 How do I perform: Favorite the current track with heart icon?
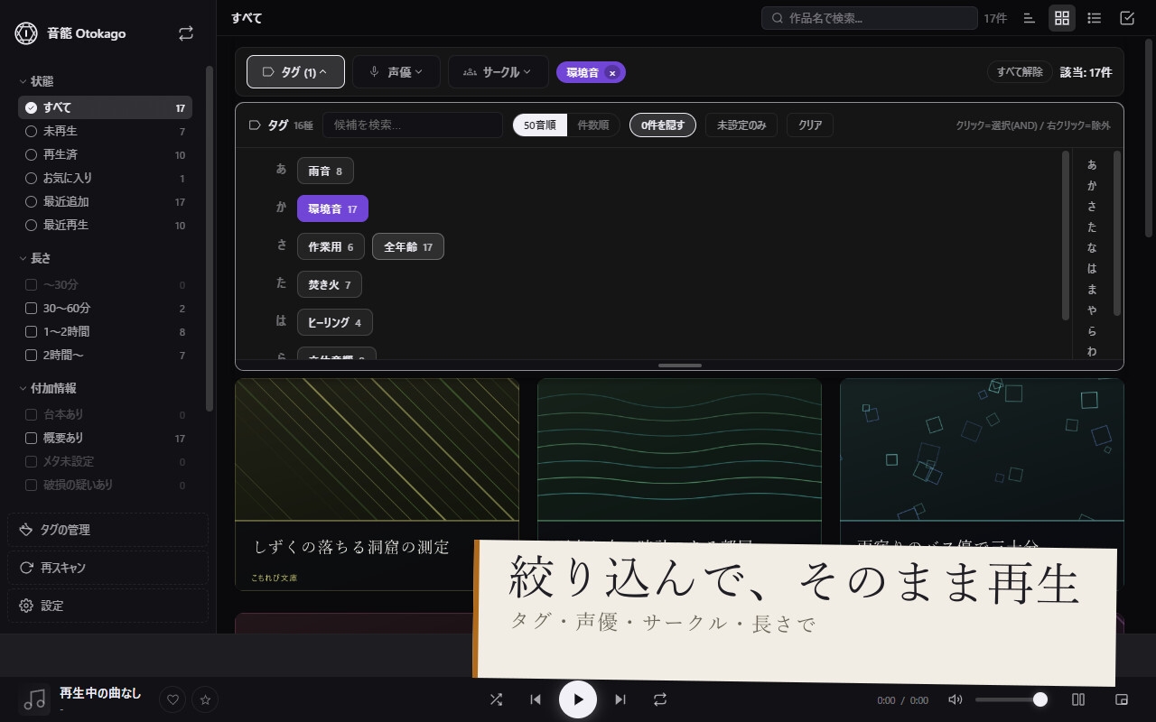tap(172, 699)
